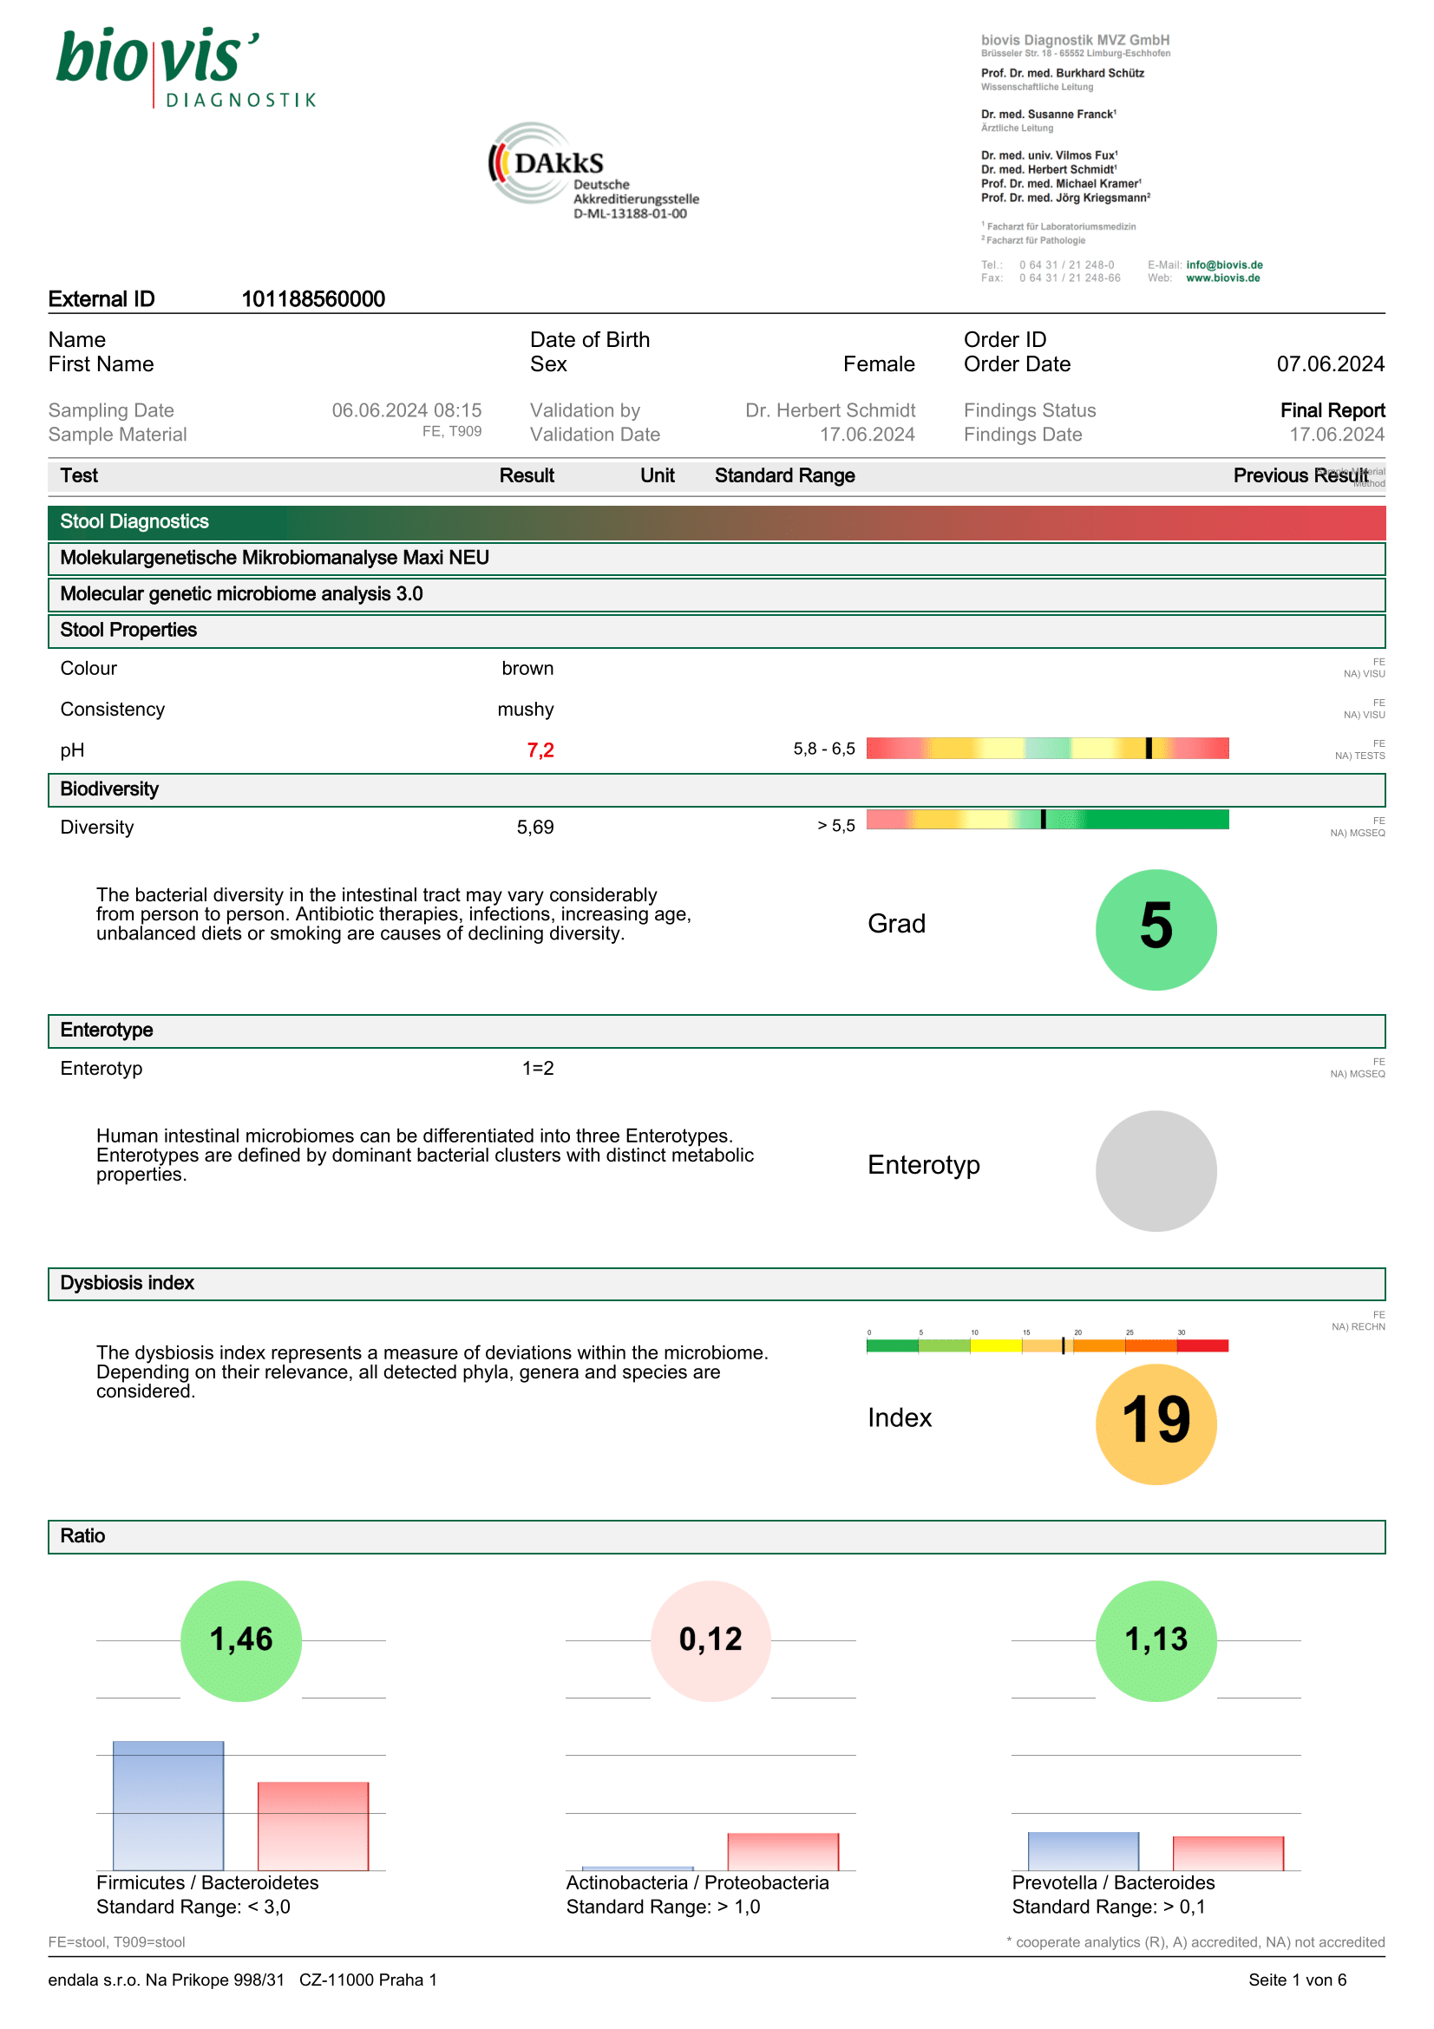Select the Dysbiosis index section header
The height and width of the screenshot is (2029, 1434).
(717, 1283)
